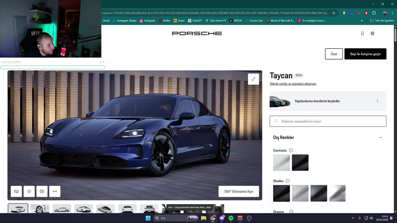This screenshot has height=223, width=397.
Task: Click Ekipman seçeneklerini arayın search field
Action: coord(328,121)
